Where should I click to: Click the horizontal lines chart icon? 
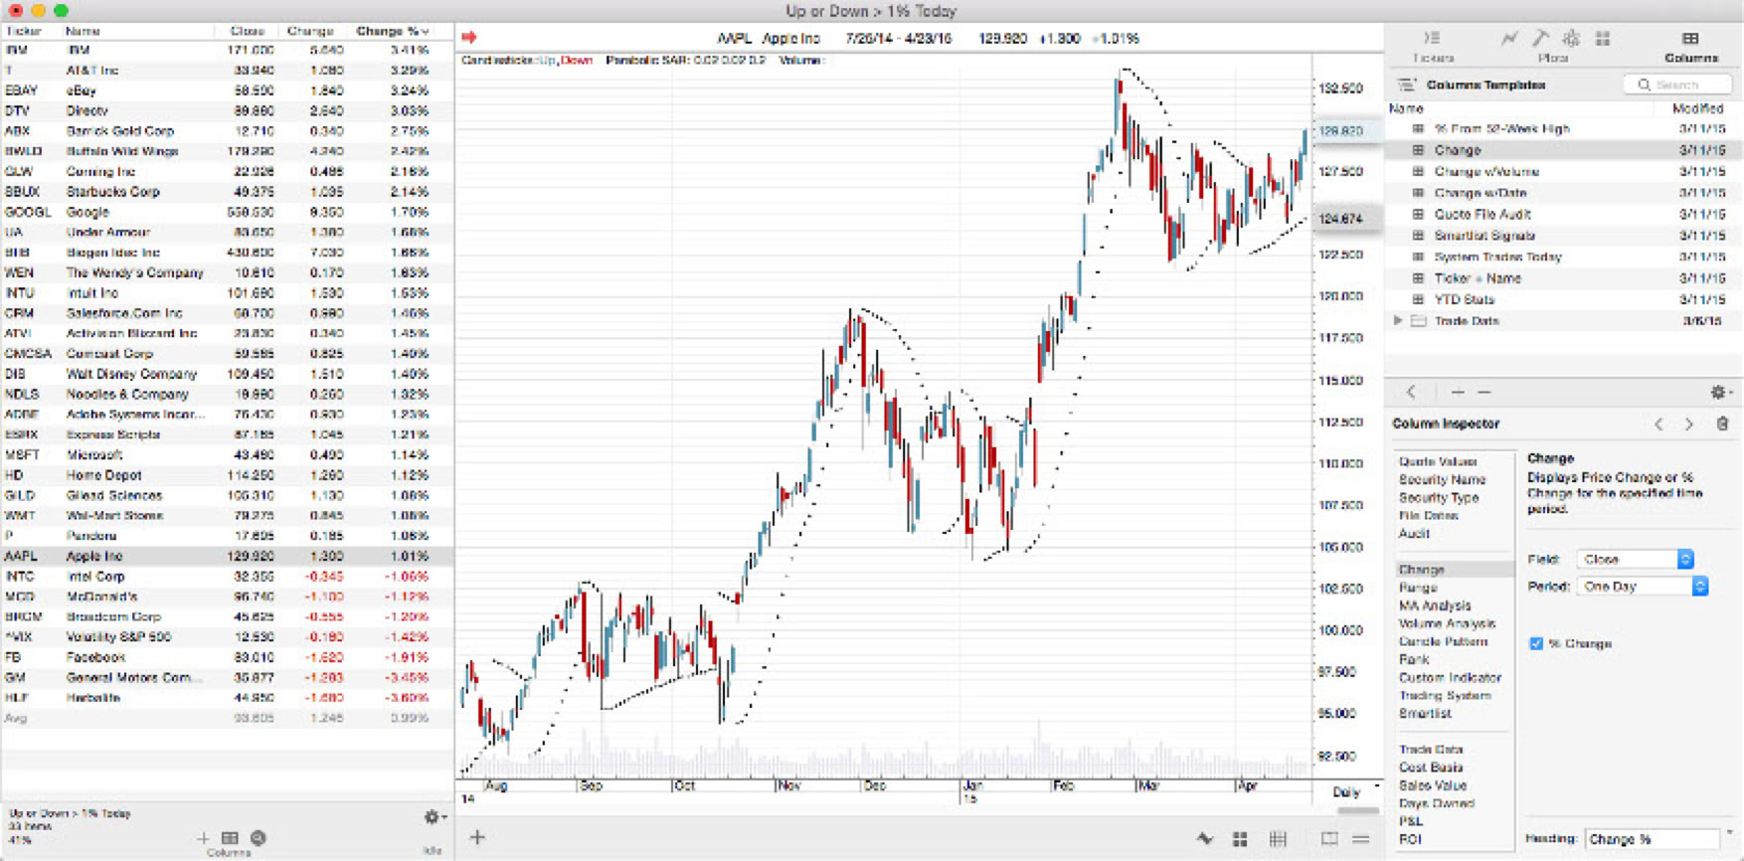tap(1361, 839)
